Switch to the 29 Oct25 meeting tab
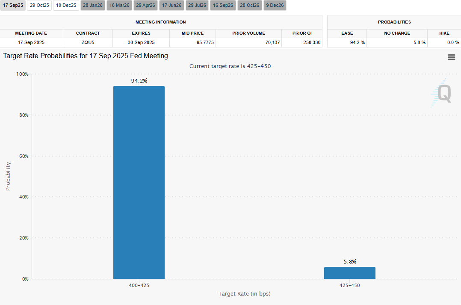461x305 pixels. point(40,6)
